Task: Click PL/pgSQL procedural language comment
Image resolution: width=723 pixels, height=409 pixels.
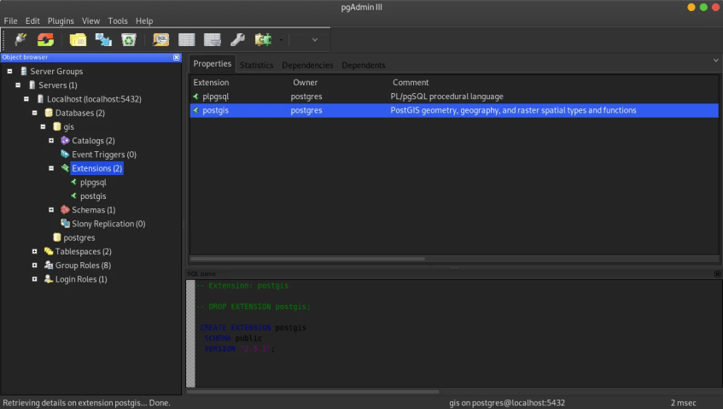Action: click(x=446, y=96)
